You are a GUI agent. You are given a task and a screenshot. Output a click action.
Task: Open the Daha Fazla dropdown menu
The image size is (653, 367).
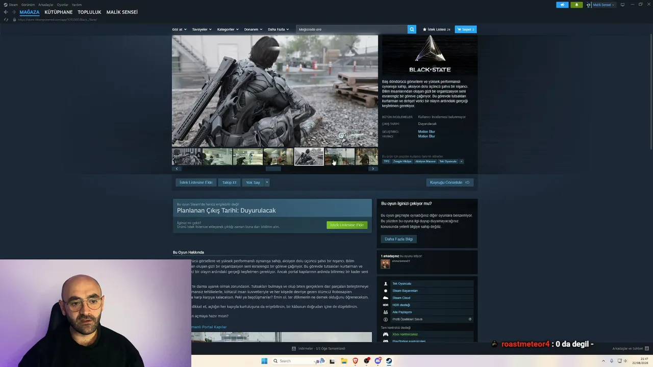pos(279,30)
